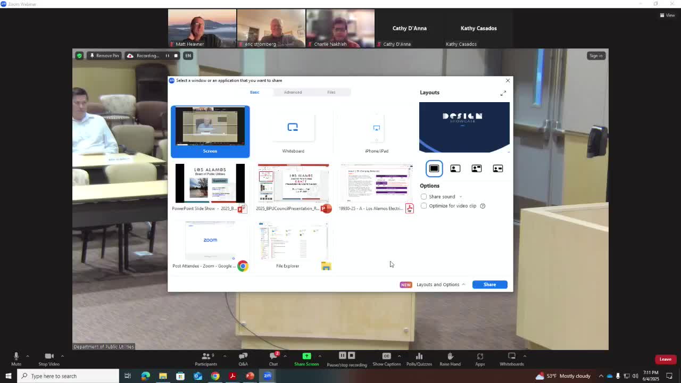The height and width of the screenshot is (383, 681).
Task: Enable the Share sound checkbox
Action: click(424, 197)
